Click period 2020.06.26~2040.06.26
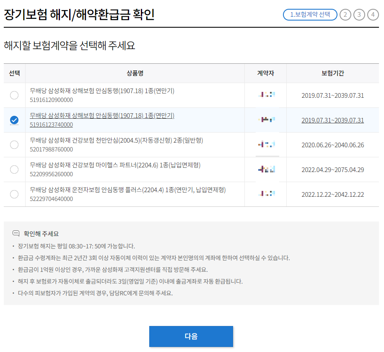This screenshot has height=352, width=384. pyautogui.click(x=332, y=145)
